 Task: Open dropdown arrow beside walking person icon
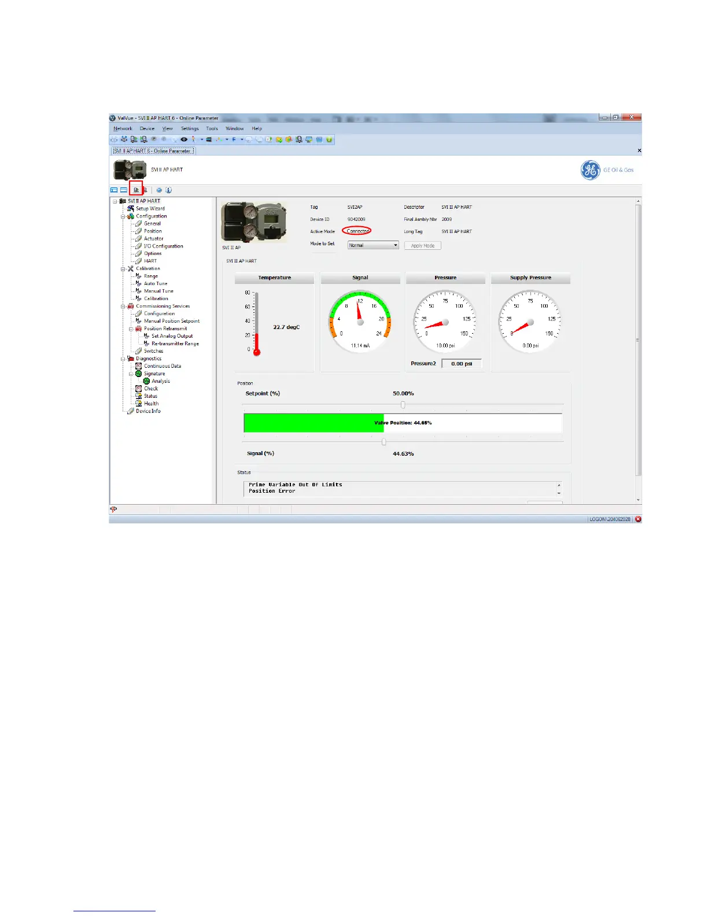click(202, 139)
